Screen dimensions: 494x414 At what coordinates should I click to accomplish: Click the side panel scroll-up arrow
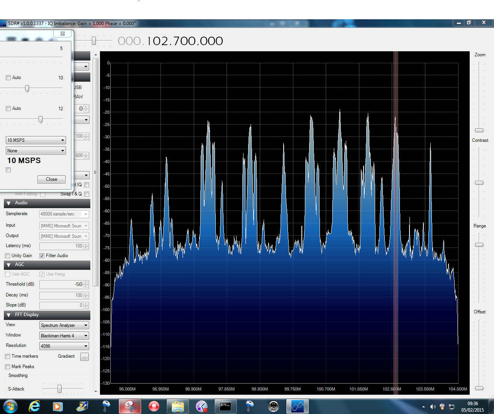click(x=96, y=55)
